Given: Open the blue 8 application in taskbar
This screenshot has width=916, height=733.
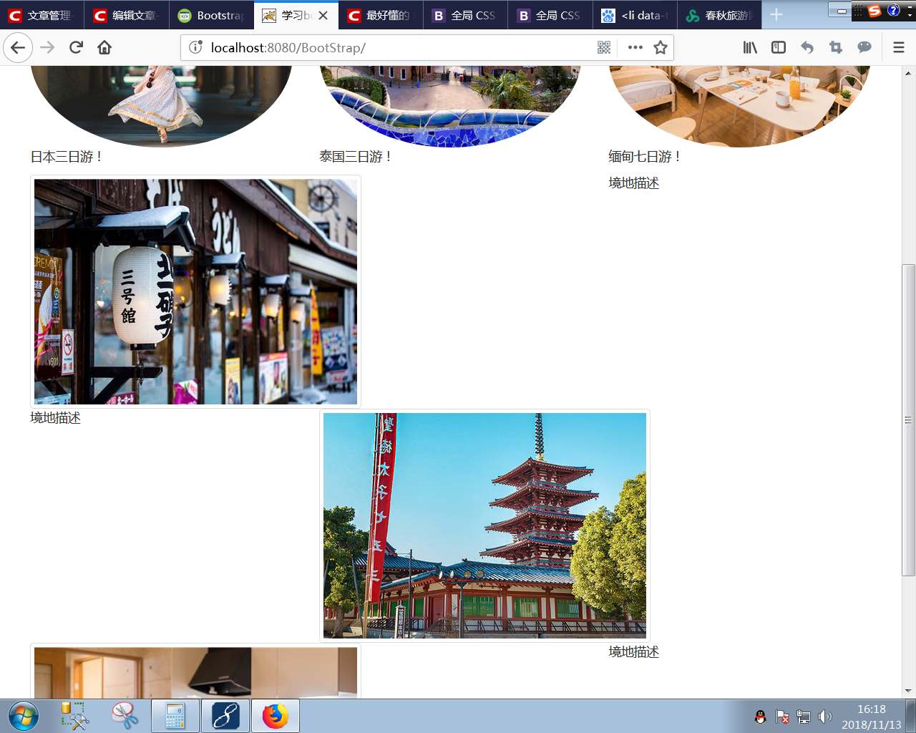Looking at the screenshot, I should coord(225,716).
